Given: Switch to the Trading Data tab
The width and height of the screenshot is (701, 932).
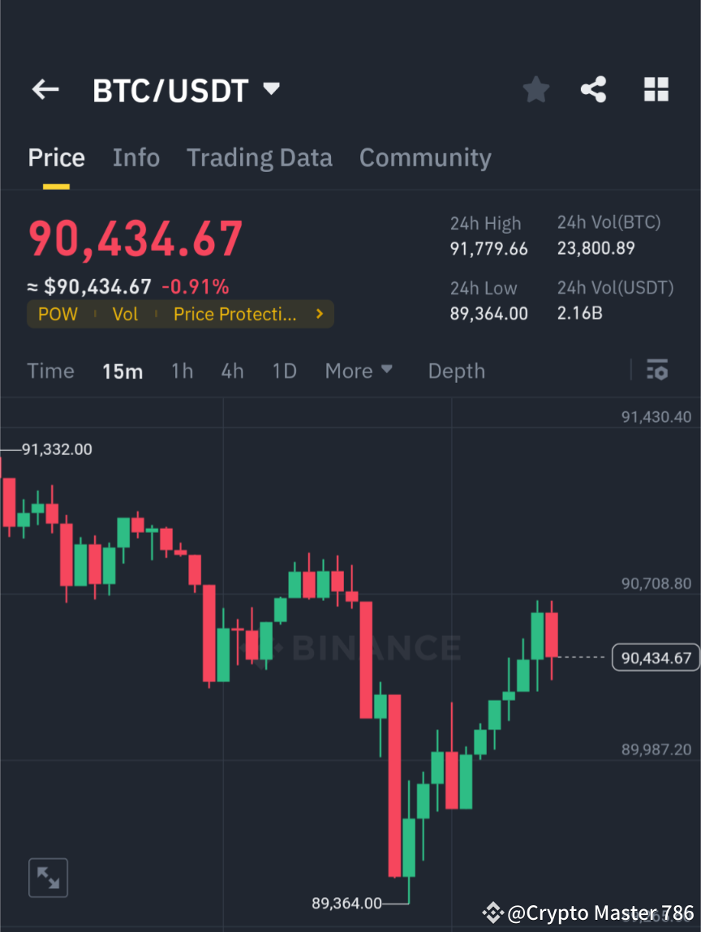Looking at the screenshot, I should click(260, 157).
